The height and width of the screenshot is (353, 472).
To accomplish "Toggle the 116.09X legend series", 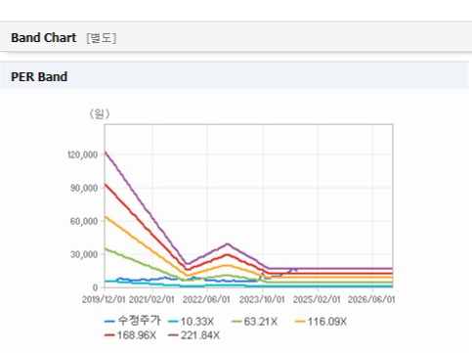I will coord(321,322).
